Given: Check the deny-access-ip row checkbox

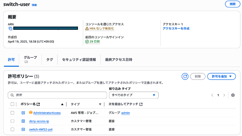Looking at the screenshot, I should 12,121.
